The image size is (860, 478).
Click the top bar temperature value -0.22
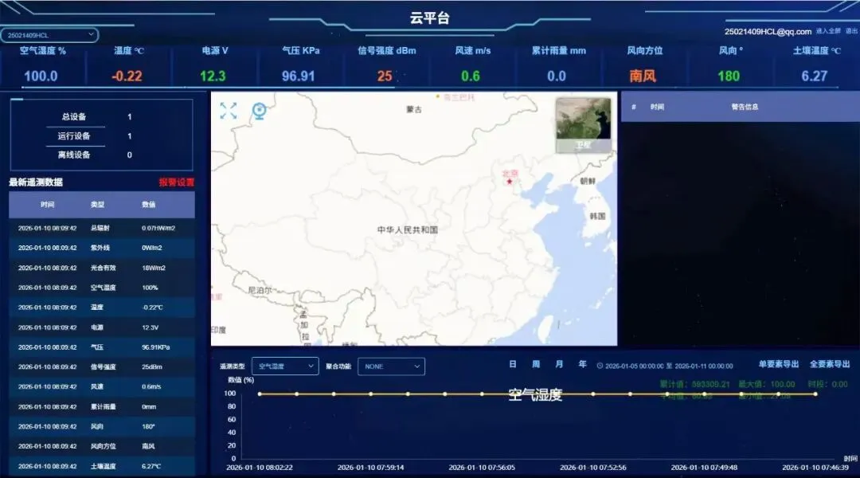pyautogui.click(x=127, y=76)
